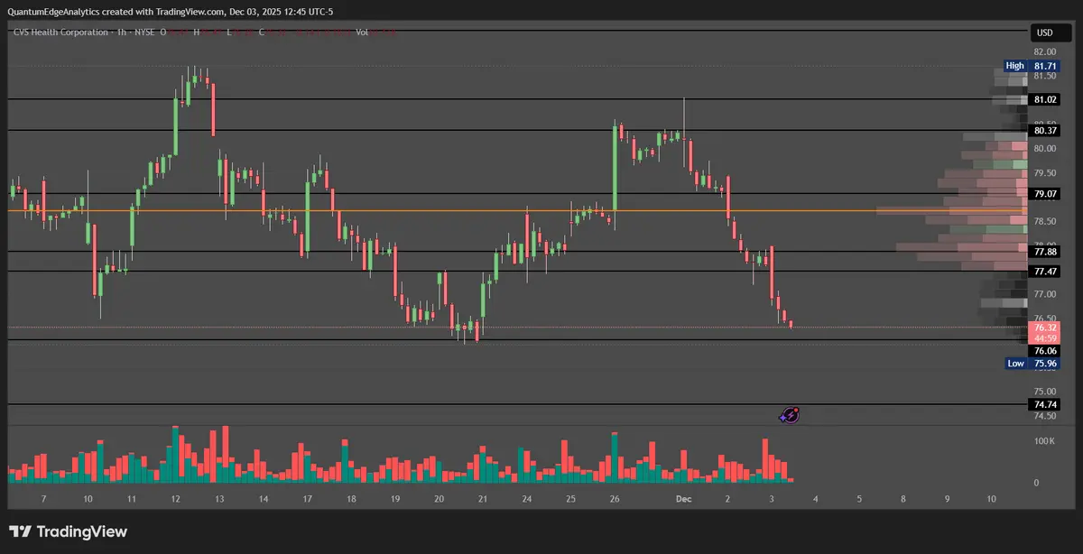Click the TradingView logo
This screenshot has width=1083, height=554.
69,531
